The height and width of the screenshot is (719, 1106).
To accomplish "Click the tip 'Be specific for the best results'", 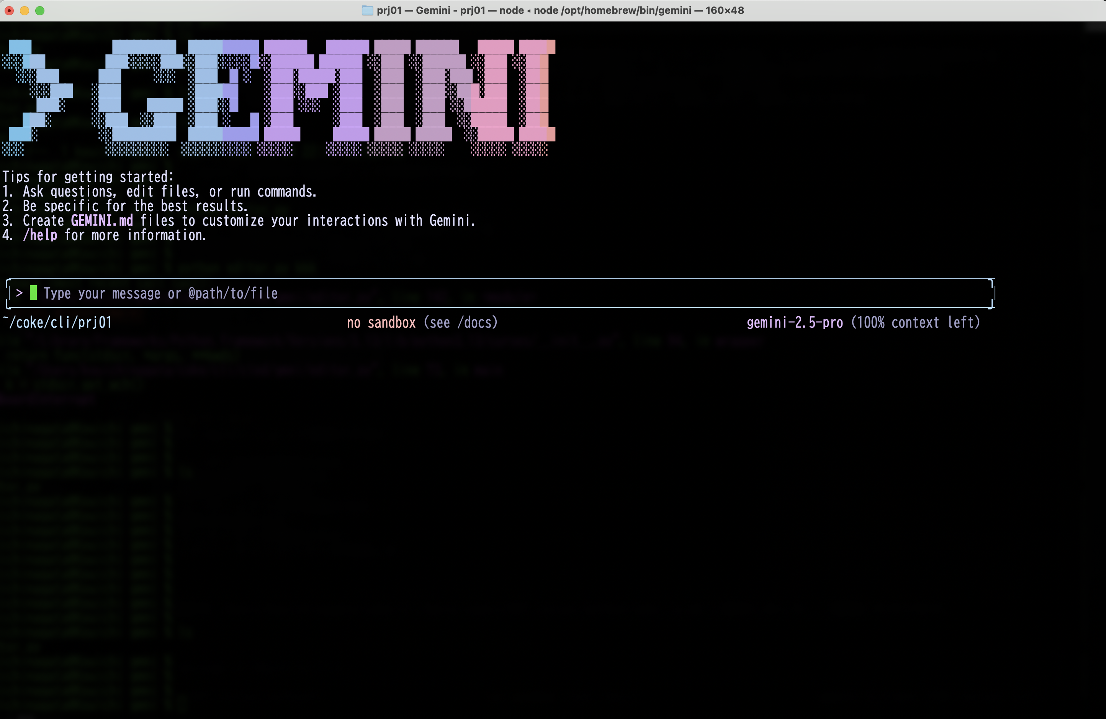I will [135, 206].
